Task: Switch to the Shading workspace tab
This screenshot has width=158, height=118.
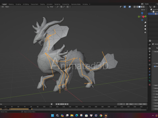Action: coord(42,4)
